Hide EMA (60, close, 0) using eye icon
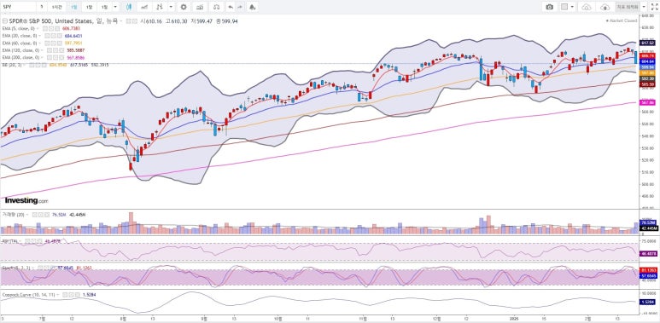 [x=47, y=43]
